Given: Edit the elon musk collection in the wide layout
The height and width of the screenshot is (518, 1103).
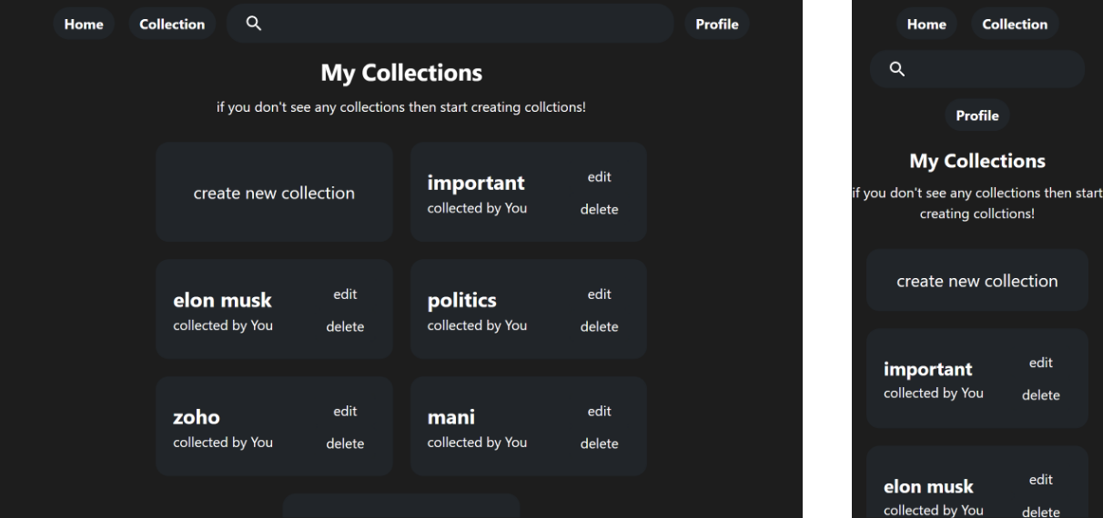Looking at the screenshot, I should tap(345, 294).
